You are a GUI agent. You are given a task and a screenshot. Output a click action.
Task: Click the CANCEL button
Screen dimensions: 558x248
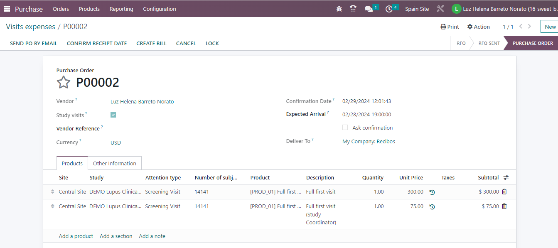pyautogui.click(x=186, y=43)
